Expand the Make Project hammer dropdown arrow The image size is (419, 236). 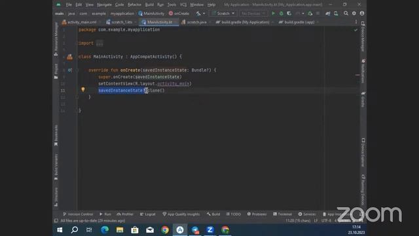(204, 13)
